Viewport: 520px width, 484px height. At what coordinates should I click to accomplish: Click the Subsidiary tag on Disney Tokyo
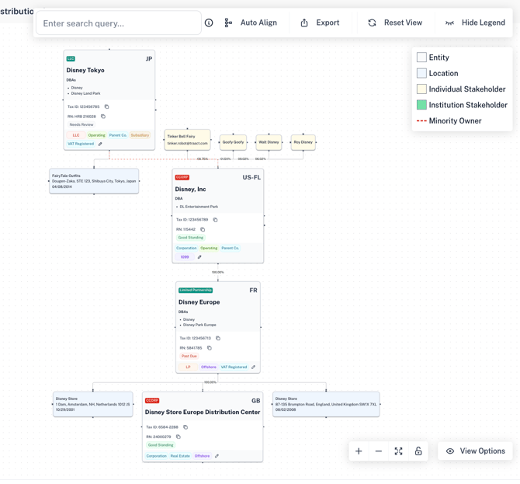tap(140, 135)
